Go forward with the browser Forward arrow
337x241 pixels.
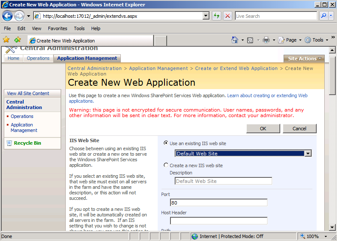[19, 16]
